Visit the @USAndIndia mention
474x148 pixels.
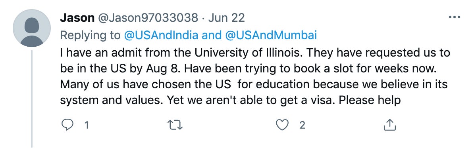(162, 36)
